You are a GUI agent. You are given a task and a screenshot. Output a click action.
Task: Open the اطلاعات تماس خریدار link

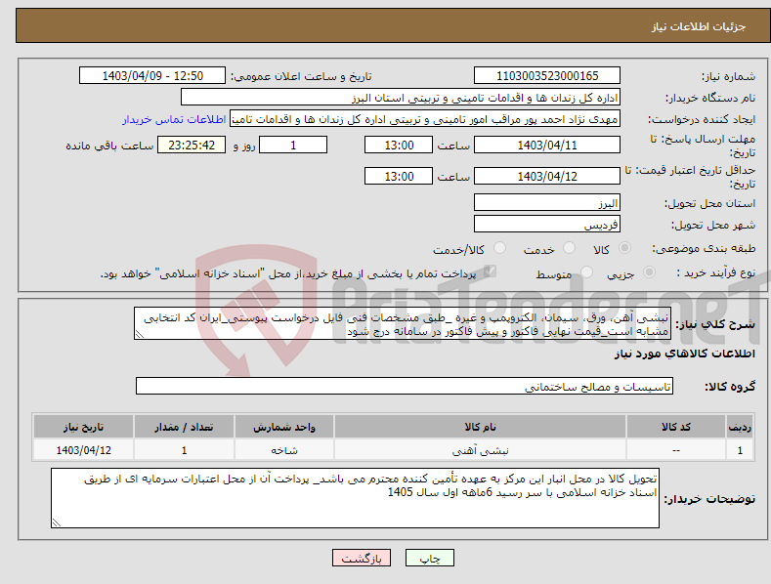coord(174,119)
